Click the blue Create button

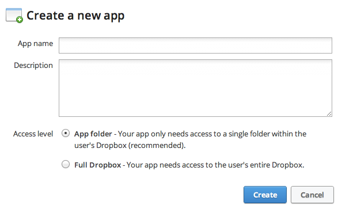coord(265,195)
